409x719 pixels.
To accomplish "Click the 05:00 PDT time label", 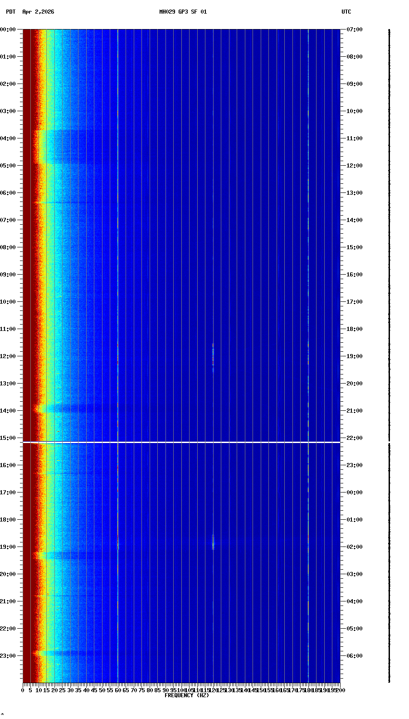I will click(x=8, y=166).
